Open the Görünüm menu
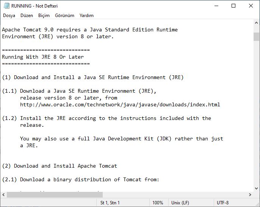The height and width of the screenshot is (207, 260). (64, 16)
